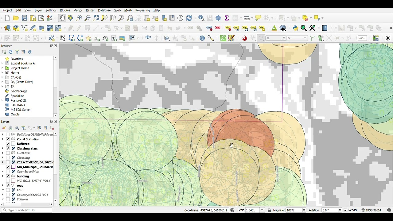Open the Processing menu
Screen dimensions: 393x221
point(142,10)
